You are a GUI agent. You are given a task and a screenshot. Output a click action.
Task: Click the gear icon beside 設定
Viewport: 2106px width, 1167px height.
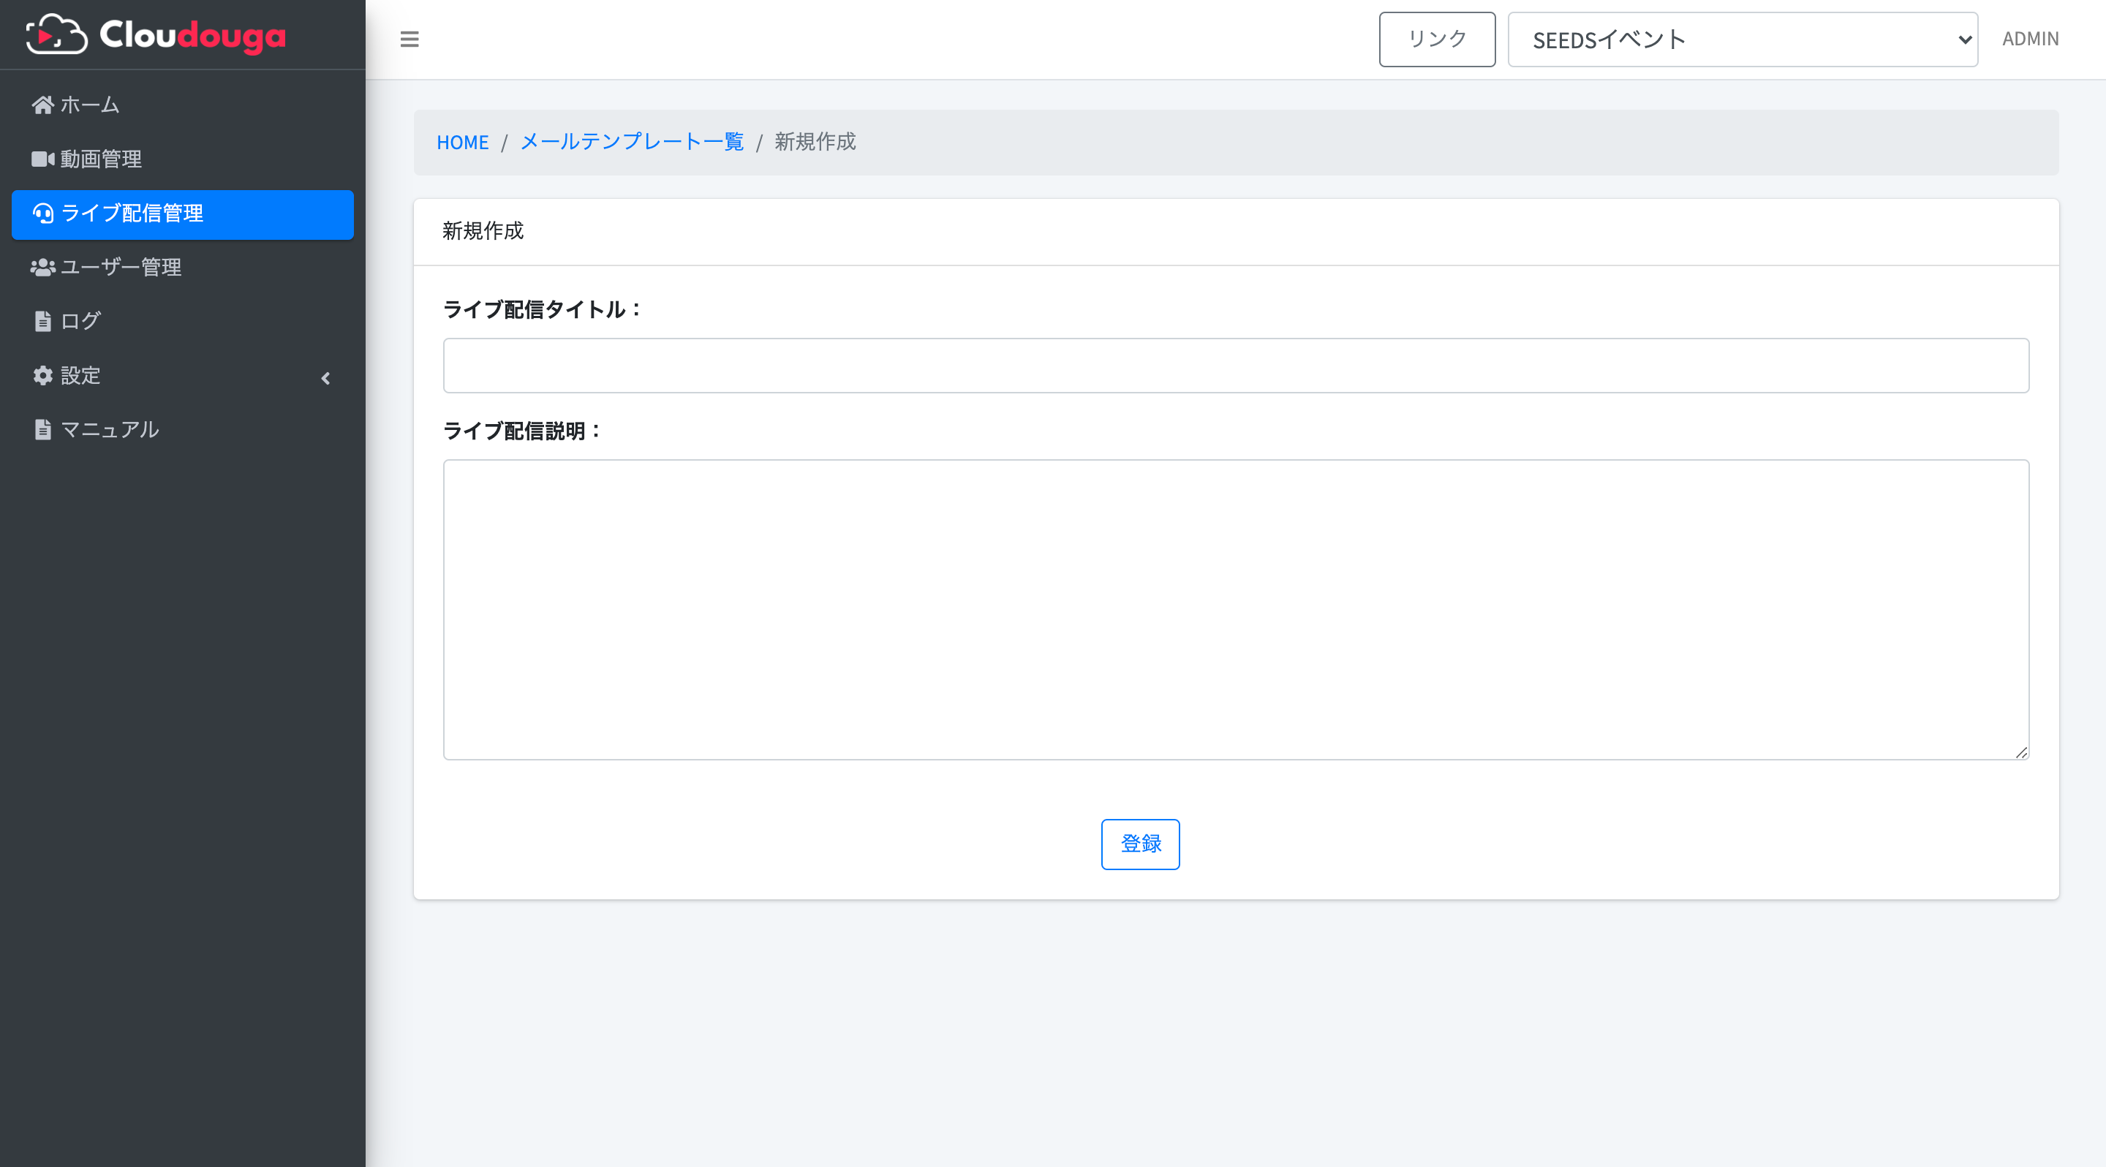pos(42,375)
